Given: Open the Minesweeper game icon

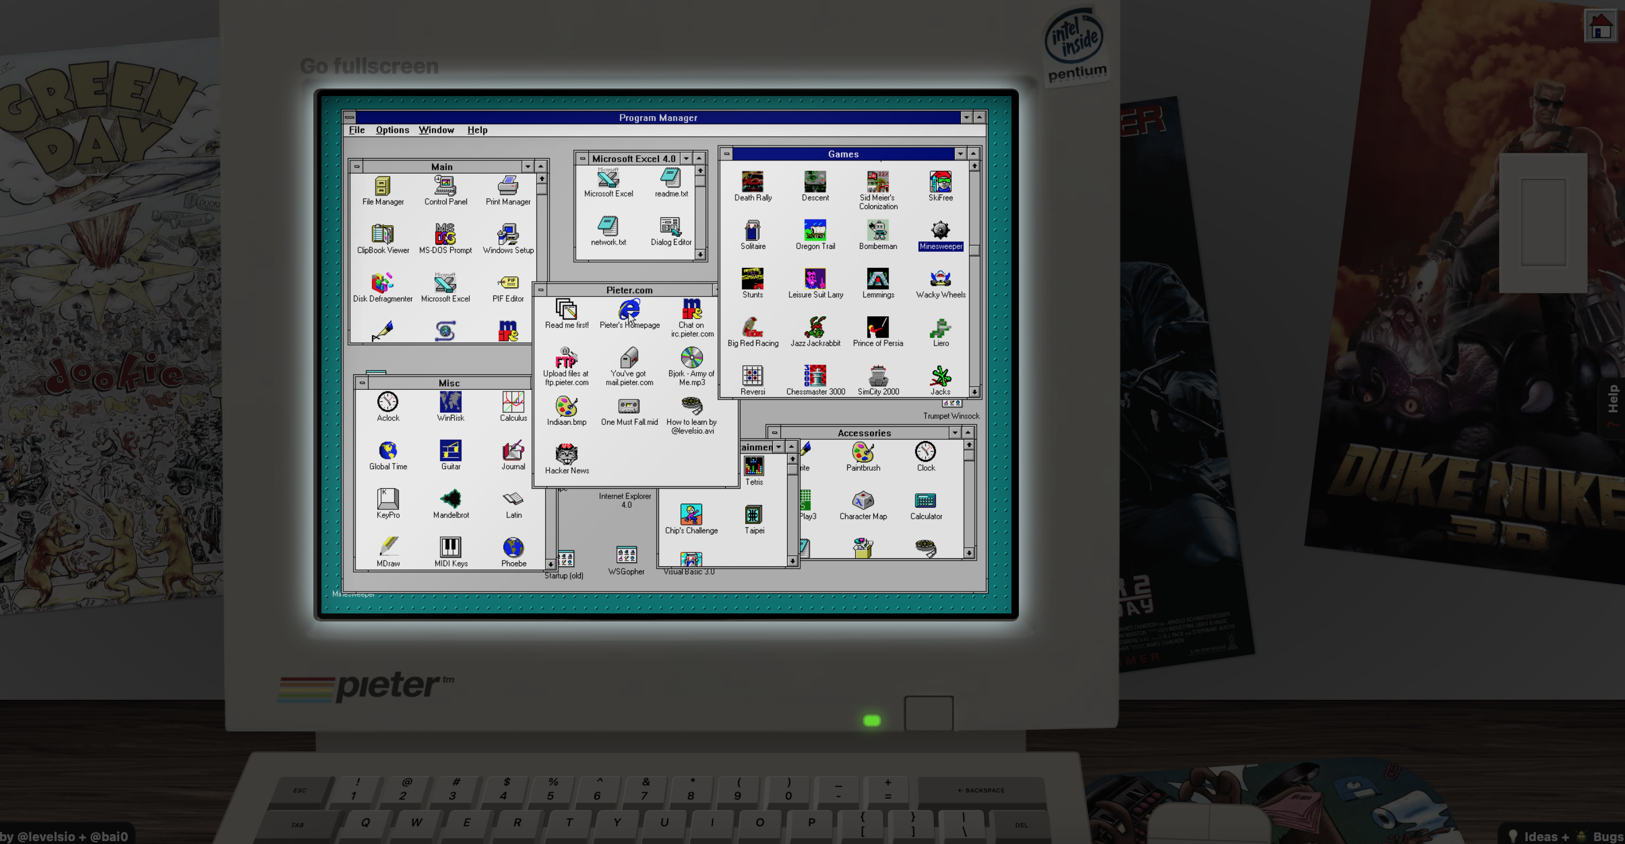Looking at the screenshot, I should [940, 231].
